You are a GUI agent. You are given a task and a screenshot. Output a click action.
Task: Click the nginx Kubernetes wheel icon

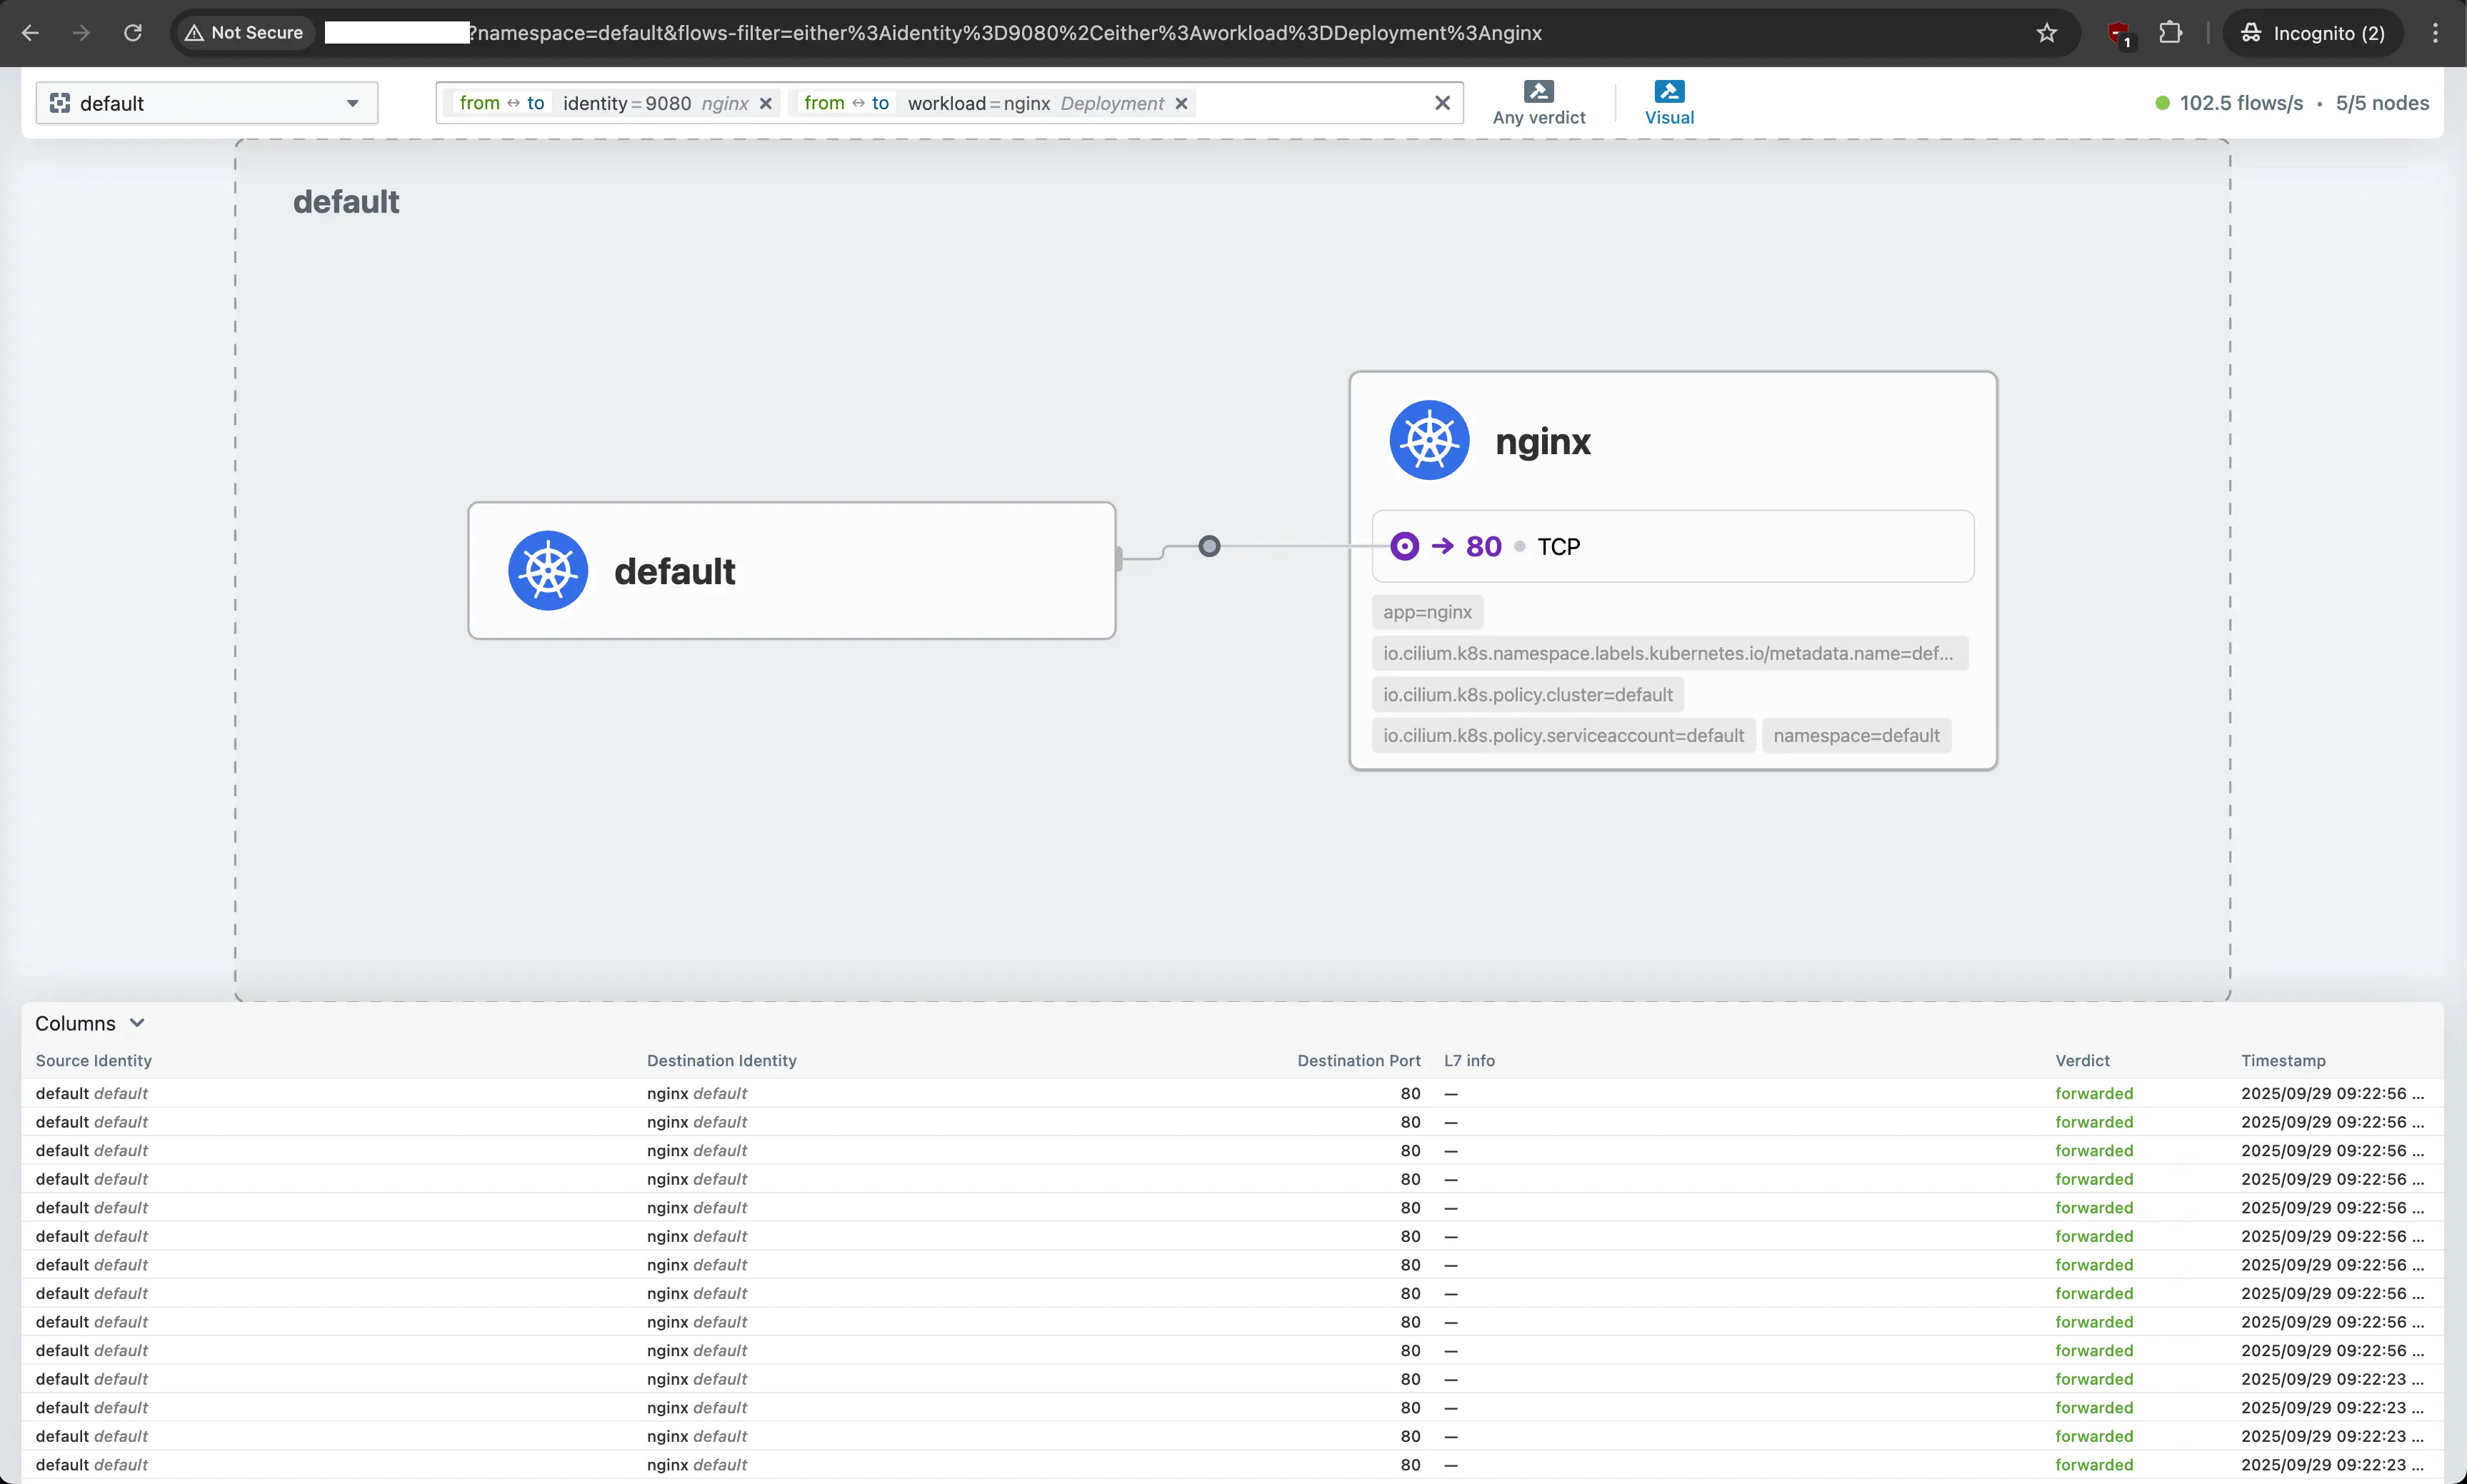(1429, 440)
